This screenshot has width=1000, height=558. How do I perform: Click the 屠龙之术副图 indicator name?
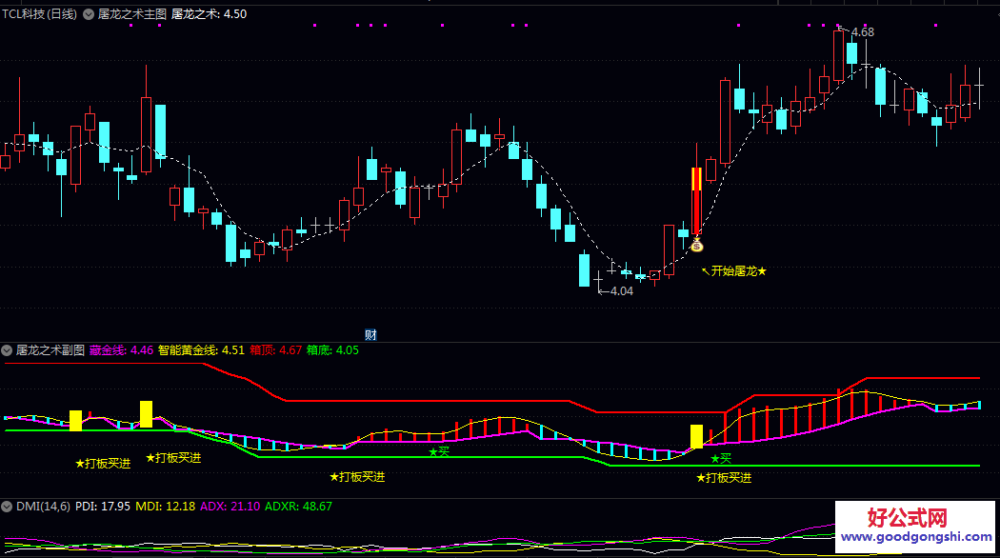point(50,350)
